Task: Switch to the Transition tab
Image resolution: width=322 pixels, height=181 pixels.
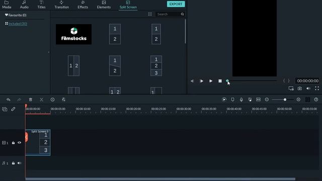Action: point(61,5)
